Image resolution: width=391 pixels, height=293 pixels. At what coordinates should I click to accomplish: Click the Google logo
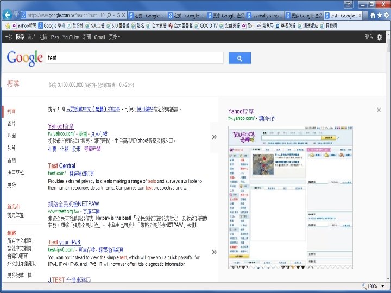[x=24, y=58]
